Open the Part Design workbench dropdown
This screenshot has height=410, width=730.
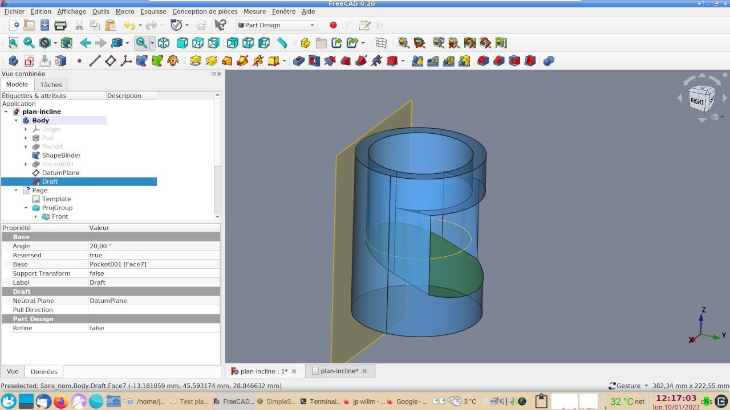pos(277,25)
